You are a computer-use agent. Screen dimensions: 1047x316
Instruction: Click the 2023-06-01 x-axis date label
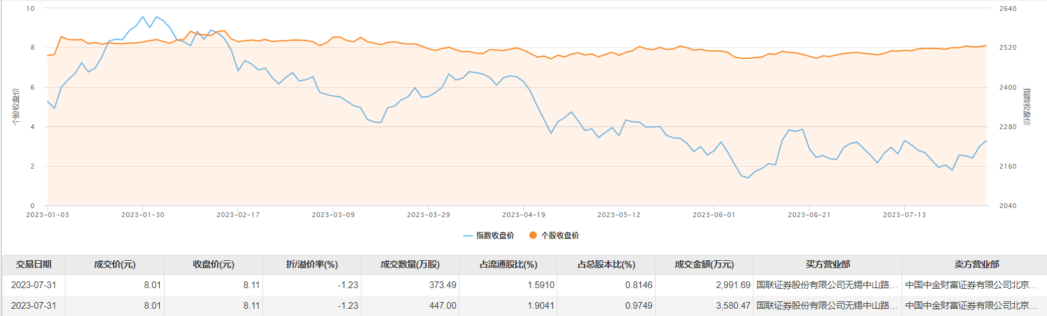[x=714, y=215]
